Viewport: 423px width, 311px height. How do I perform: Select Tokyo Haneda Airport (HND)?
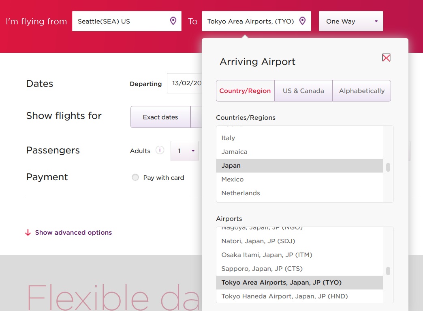click(284, 296)
